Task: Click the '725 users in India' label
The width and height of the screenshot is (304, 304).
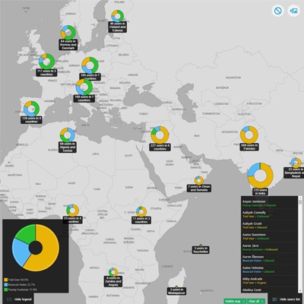Action: click(260, 192)
